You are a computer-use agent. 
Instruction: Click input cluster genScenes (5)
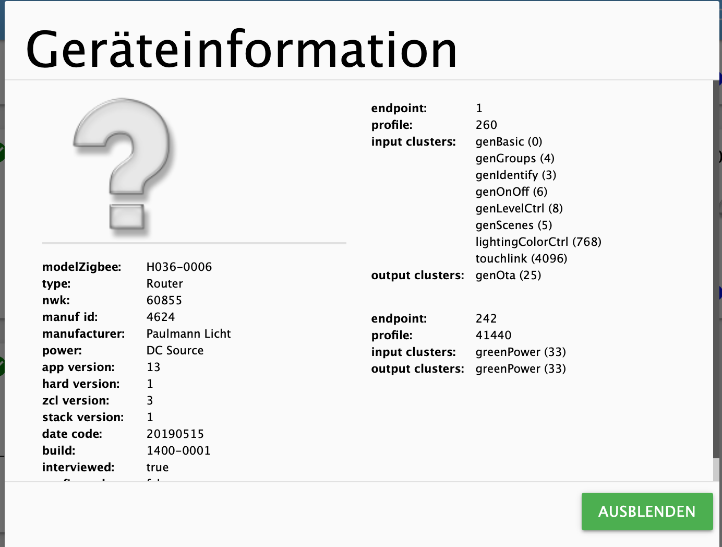(x=514, y=225)
